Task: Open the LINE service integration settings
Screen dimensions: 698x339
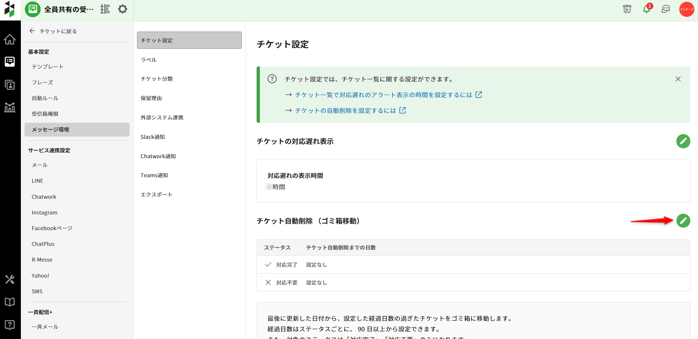Action: (37, 181)
